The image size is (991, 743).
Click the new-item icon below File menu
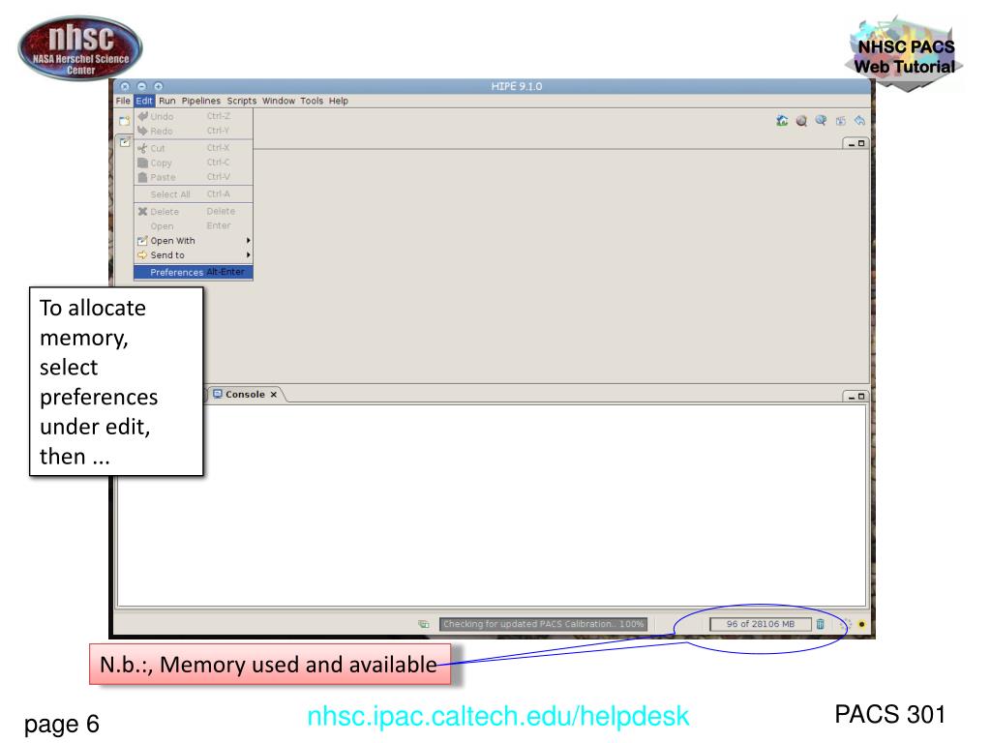[x=125, y=121]
